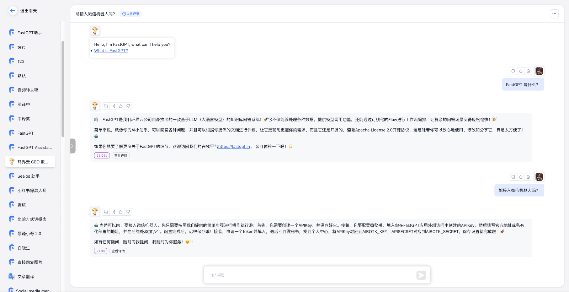The image size is (569, 292).
Task: Regenerate the "能接入微信机器人吗?" question
Action: pos(521,177)
